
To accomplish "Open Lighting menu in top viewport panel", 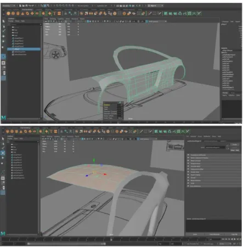I will (x=60, y=19).
